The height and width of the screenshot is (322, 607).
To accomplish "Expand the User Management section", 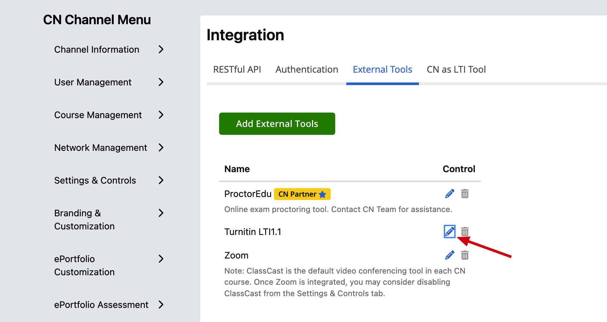I will [x=93, y=82].
